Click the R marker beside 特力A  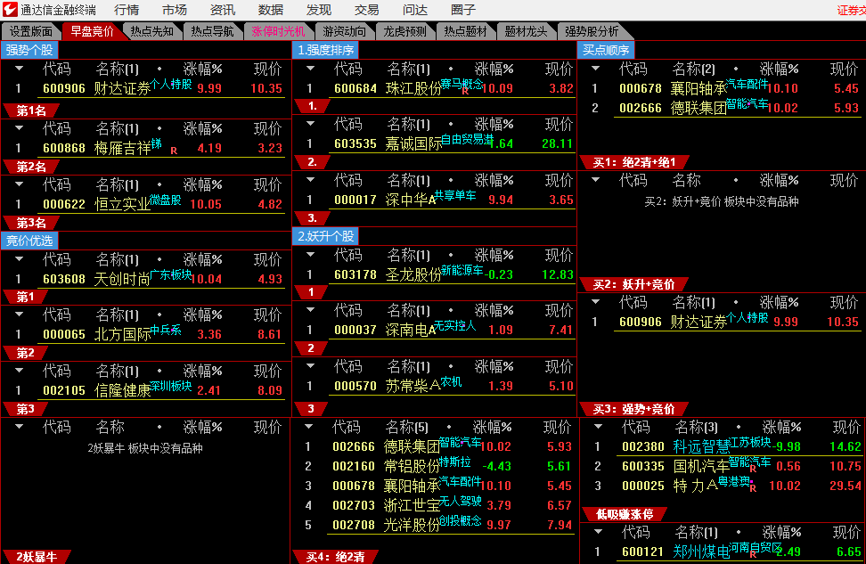tap(753, 487)
